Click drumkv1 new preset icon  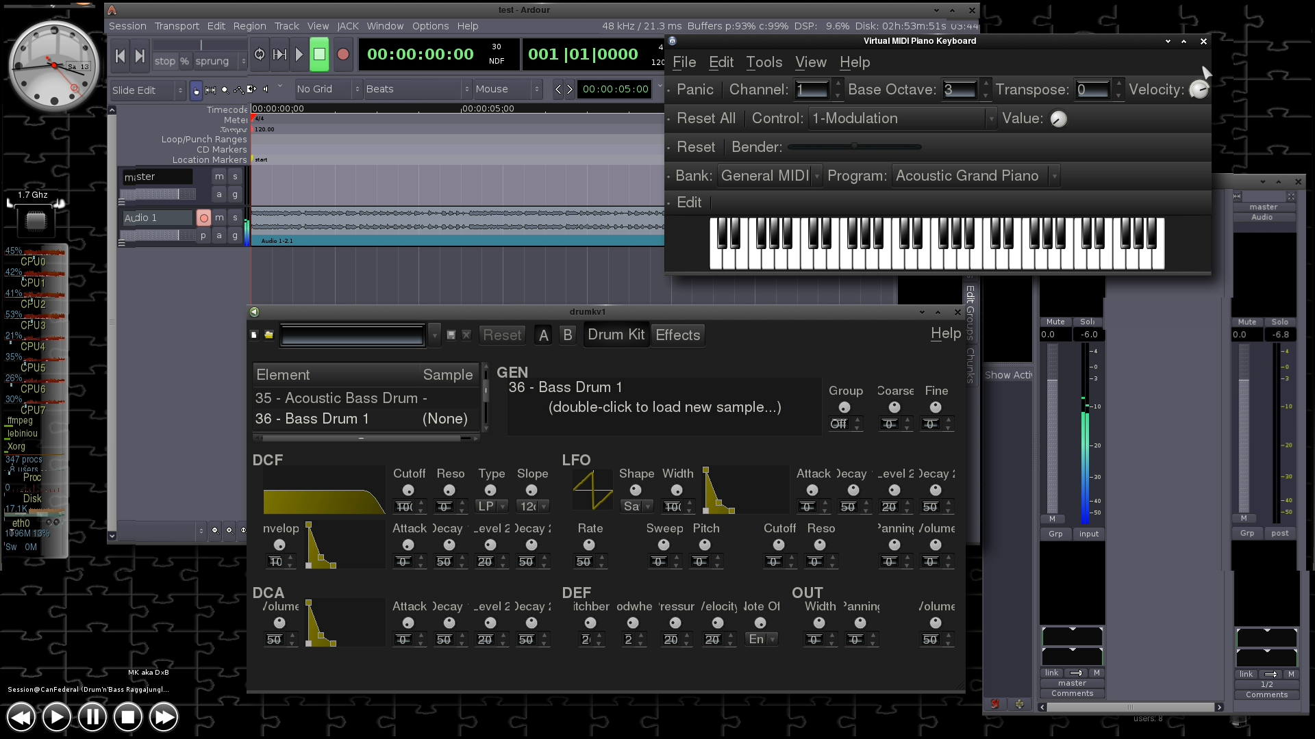point(254,335)
